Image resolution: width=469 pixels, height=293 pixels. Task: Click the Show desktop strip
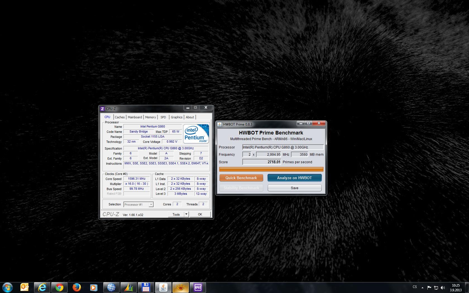467,287
